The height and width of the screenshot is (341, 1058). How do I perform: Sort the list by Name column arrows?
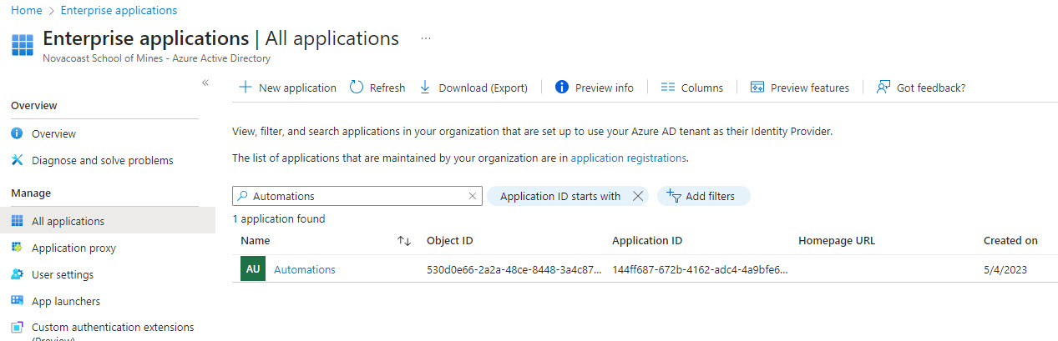(x=404, y=241)
